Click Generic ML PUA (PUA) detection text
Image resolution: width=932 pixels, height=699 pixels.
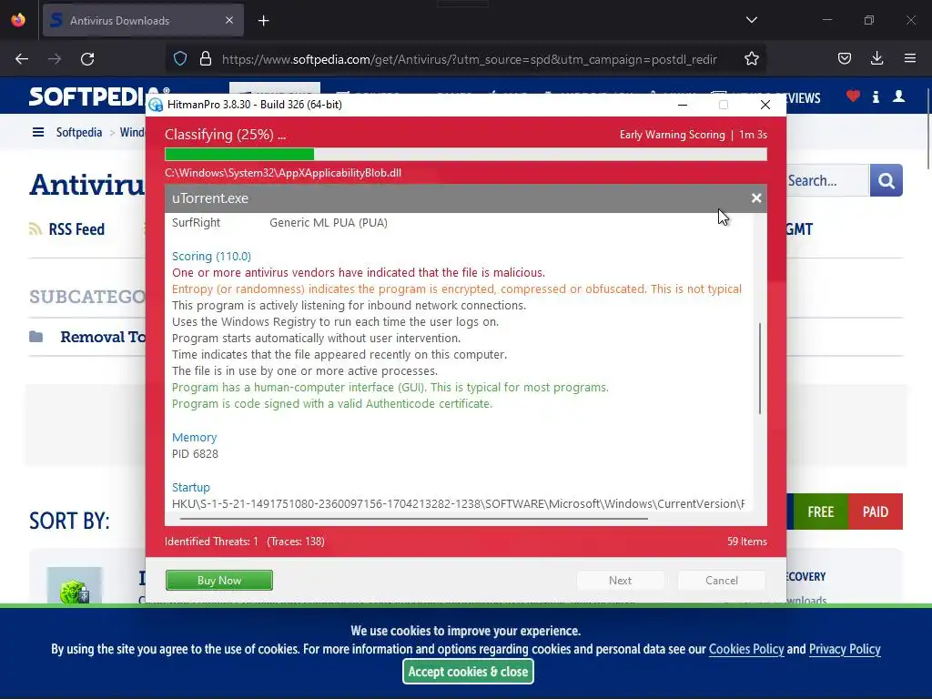pos(329,223)
